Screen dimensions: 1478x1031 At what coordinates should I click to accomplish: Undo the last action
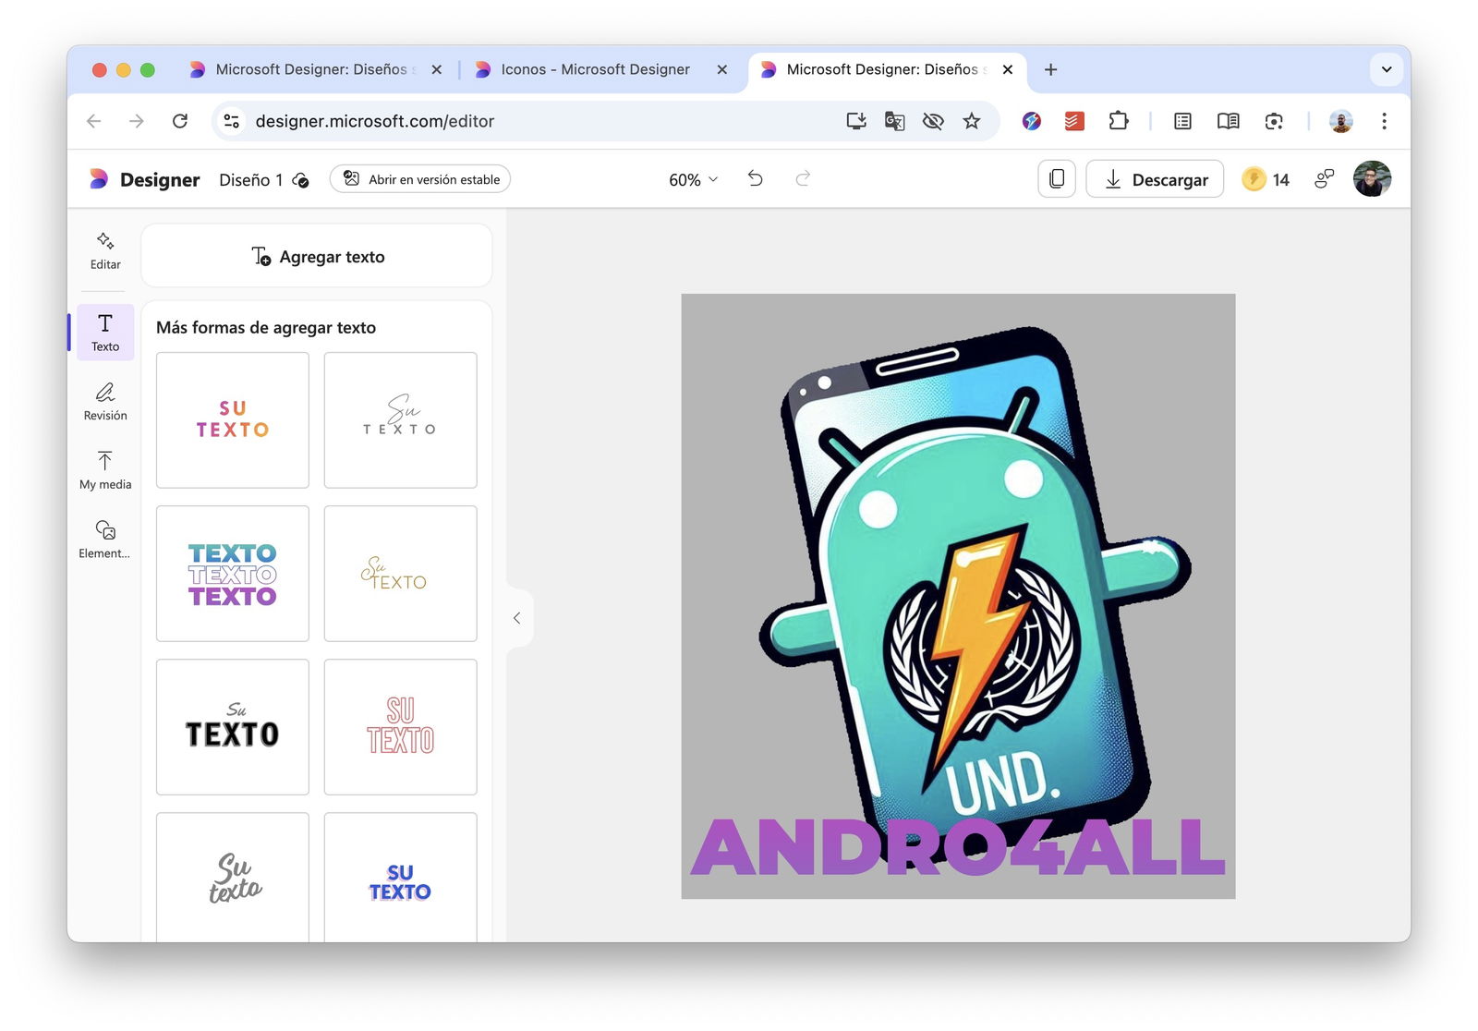coord(755,178)
